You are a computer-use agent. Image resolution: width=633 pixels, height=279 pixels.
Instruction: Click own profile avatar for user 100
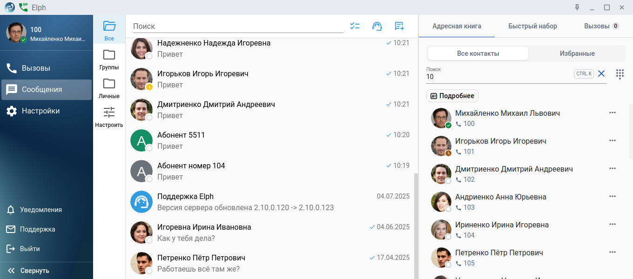pos(16,33)
